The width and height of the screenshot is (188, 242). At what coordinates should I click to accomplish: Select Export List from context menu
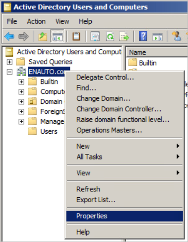click(x=125, y=200)
